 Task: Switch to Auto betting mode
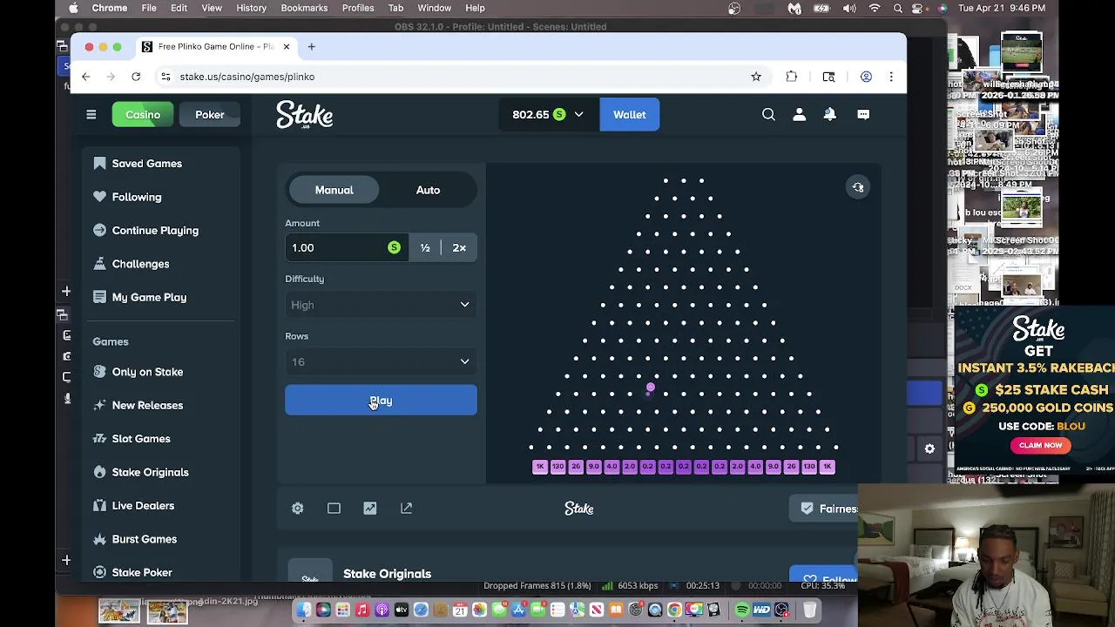click(428, 190)
